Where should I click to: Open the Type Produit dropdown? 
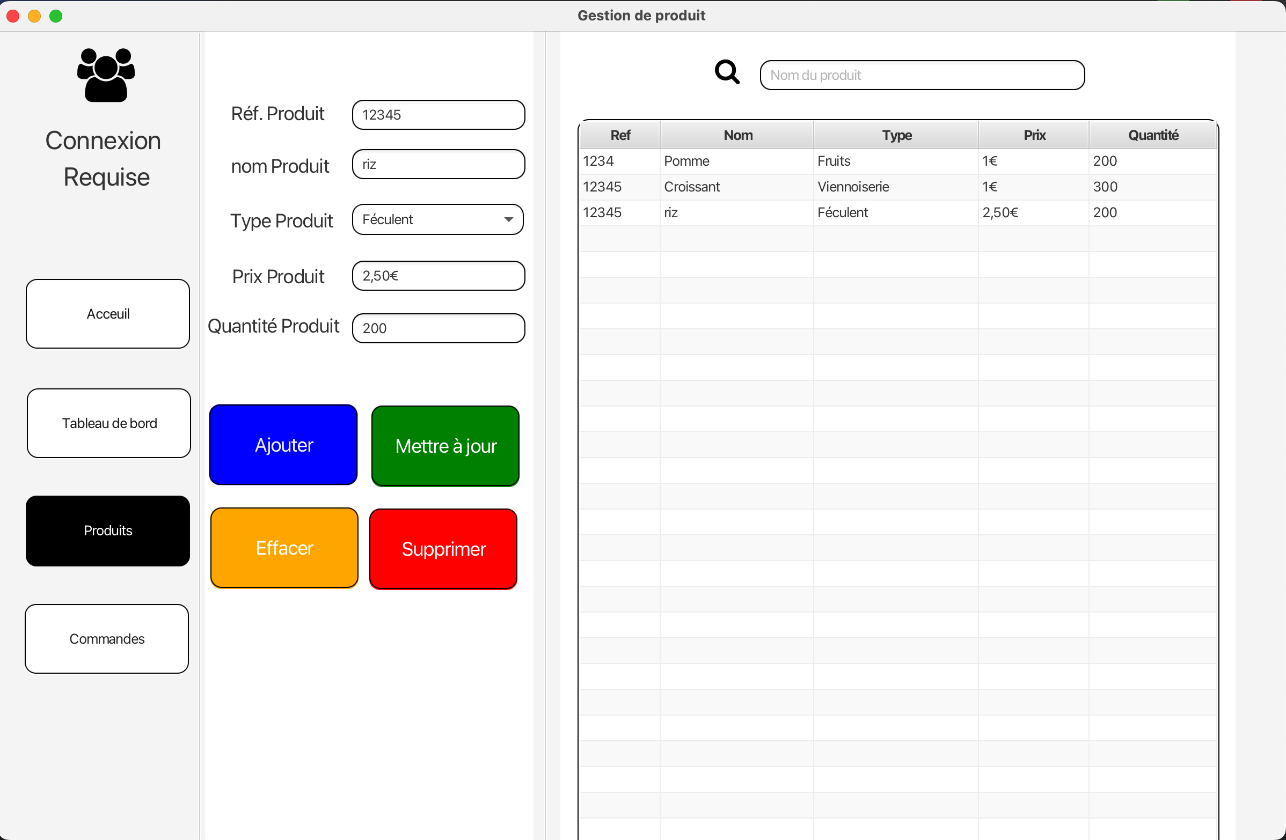click(x=437, y=219)
